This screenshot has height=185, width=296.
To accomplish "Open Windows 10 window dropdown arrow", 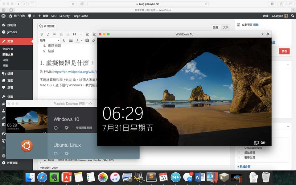I will 262,34.
